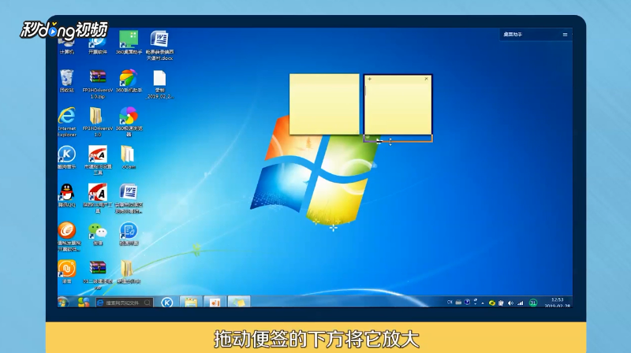The width and height of the screenshot is (631, 353).
Task: Click the green 31 circle tray icon
Action: pyautogui.click(x=533, y=303)
